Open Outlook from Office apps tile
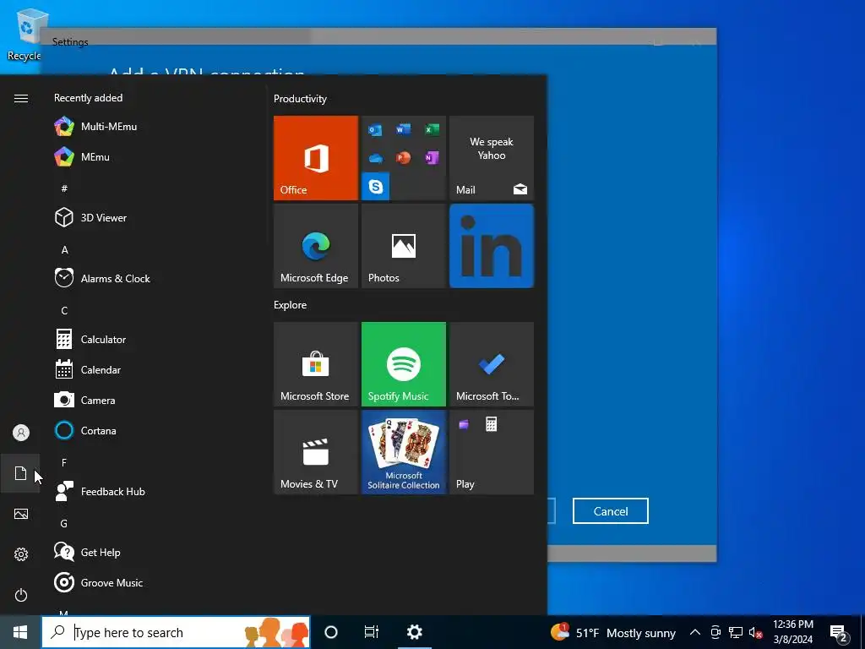 [x=375, y=129]
